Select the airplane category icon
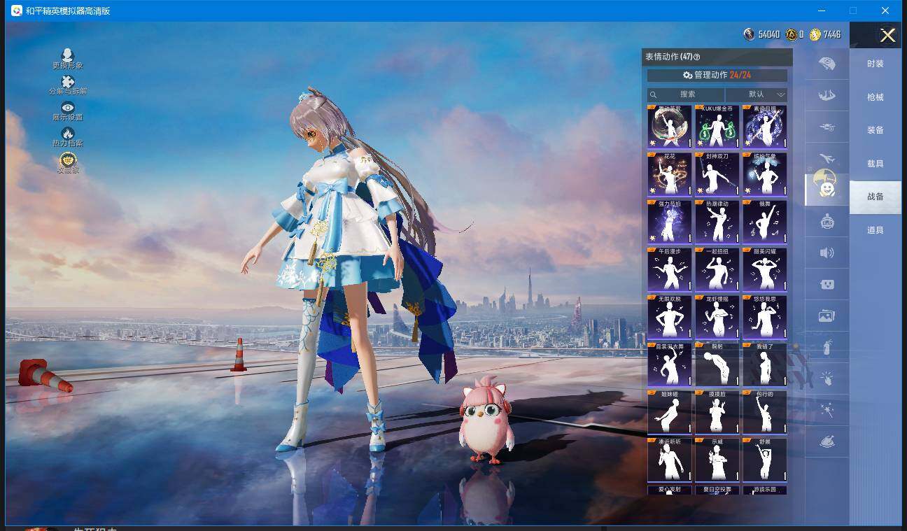The height and width of the screenshot is (531, 907). click(827, 159)
